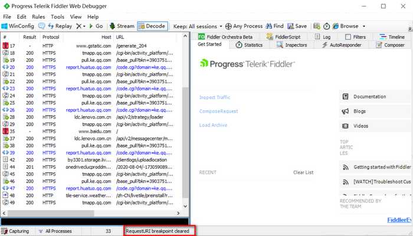Expand the Browse dropdown arrow
This screenshot has width=413, height=236.
(x=364, y=27)
